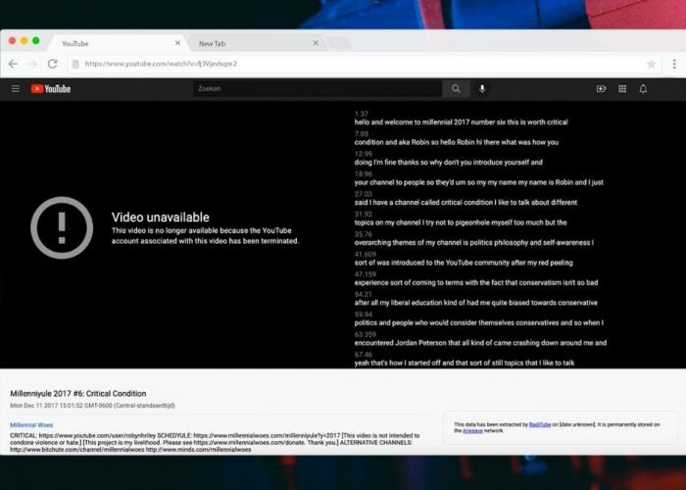Viewport: 686px width, 490px height.
Task: Click the video description starting with CRITICAL
Action: point(215,442)
